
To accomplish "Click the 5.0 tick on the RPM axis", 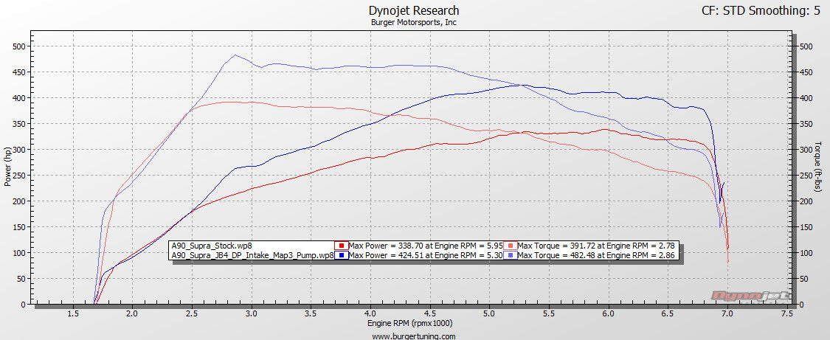I will point(490,313).
